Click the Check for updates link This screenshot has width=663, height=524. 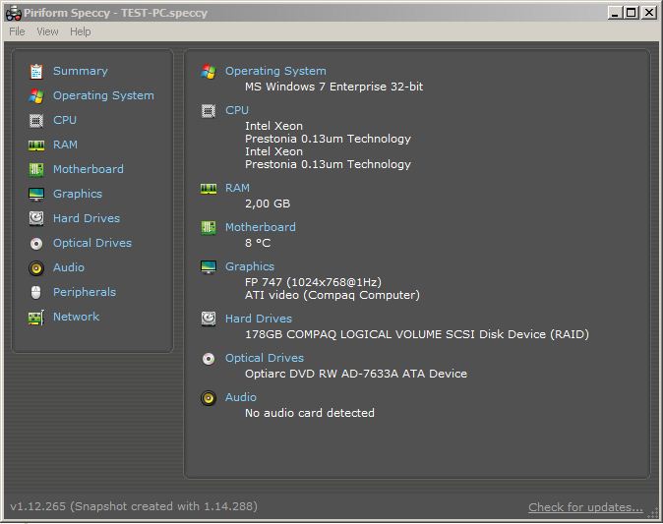(585, 507)
